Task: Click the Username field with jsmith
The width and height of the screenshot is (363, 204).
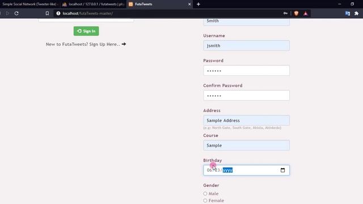Action: click(x=246, y=45)
